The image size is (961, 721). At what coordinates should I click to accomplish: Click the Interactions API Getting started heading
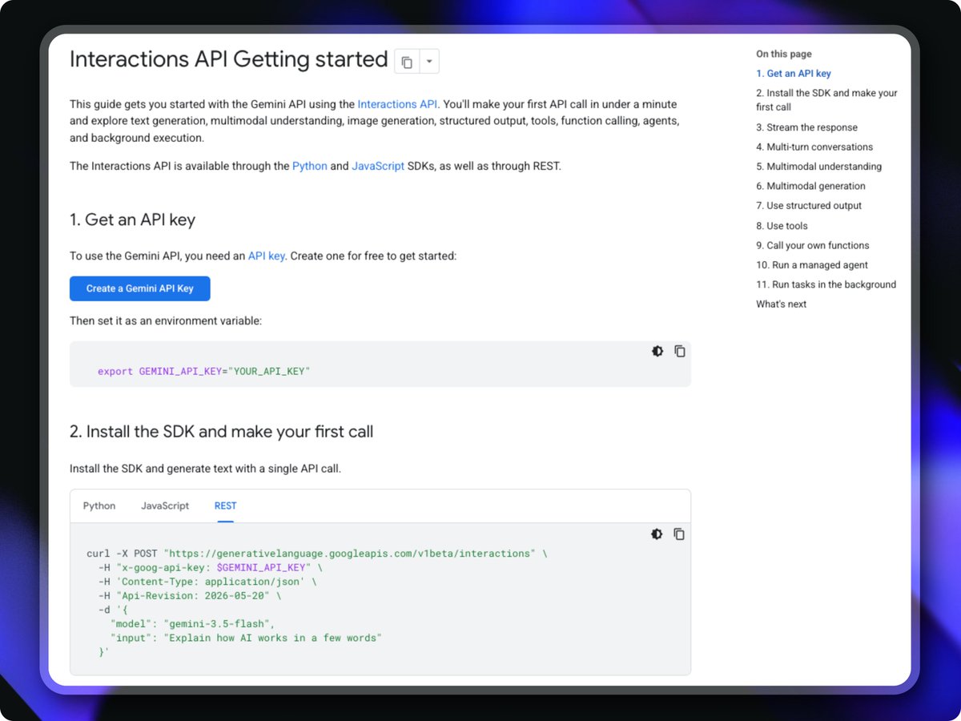point(229,60)
